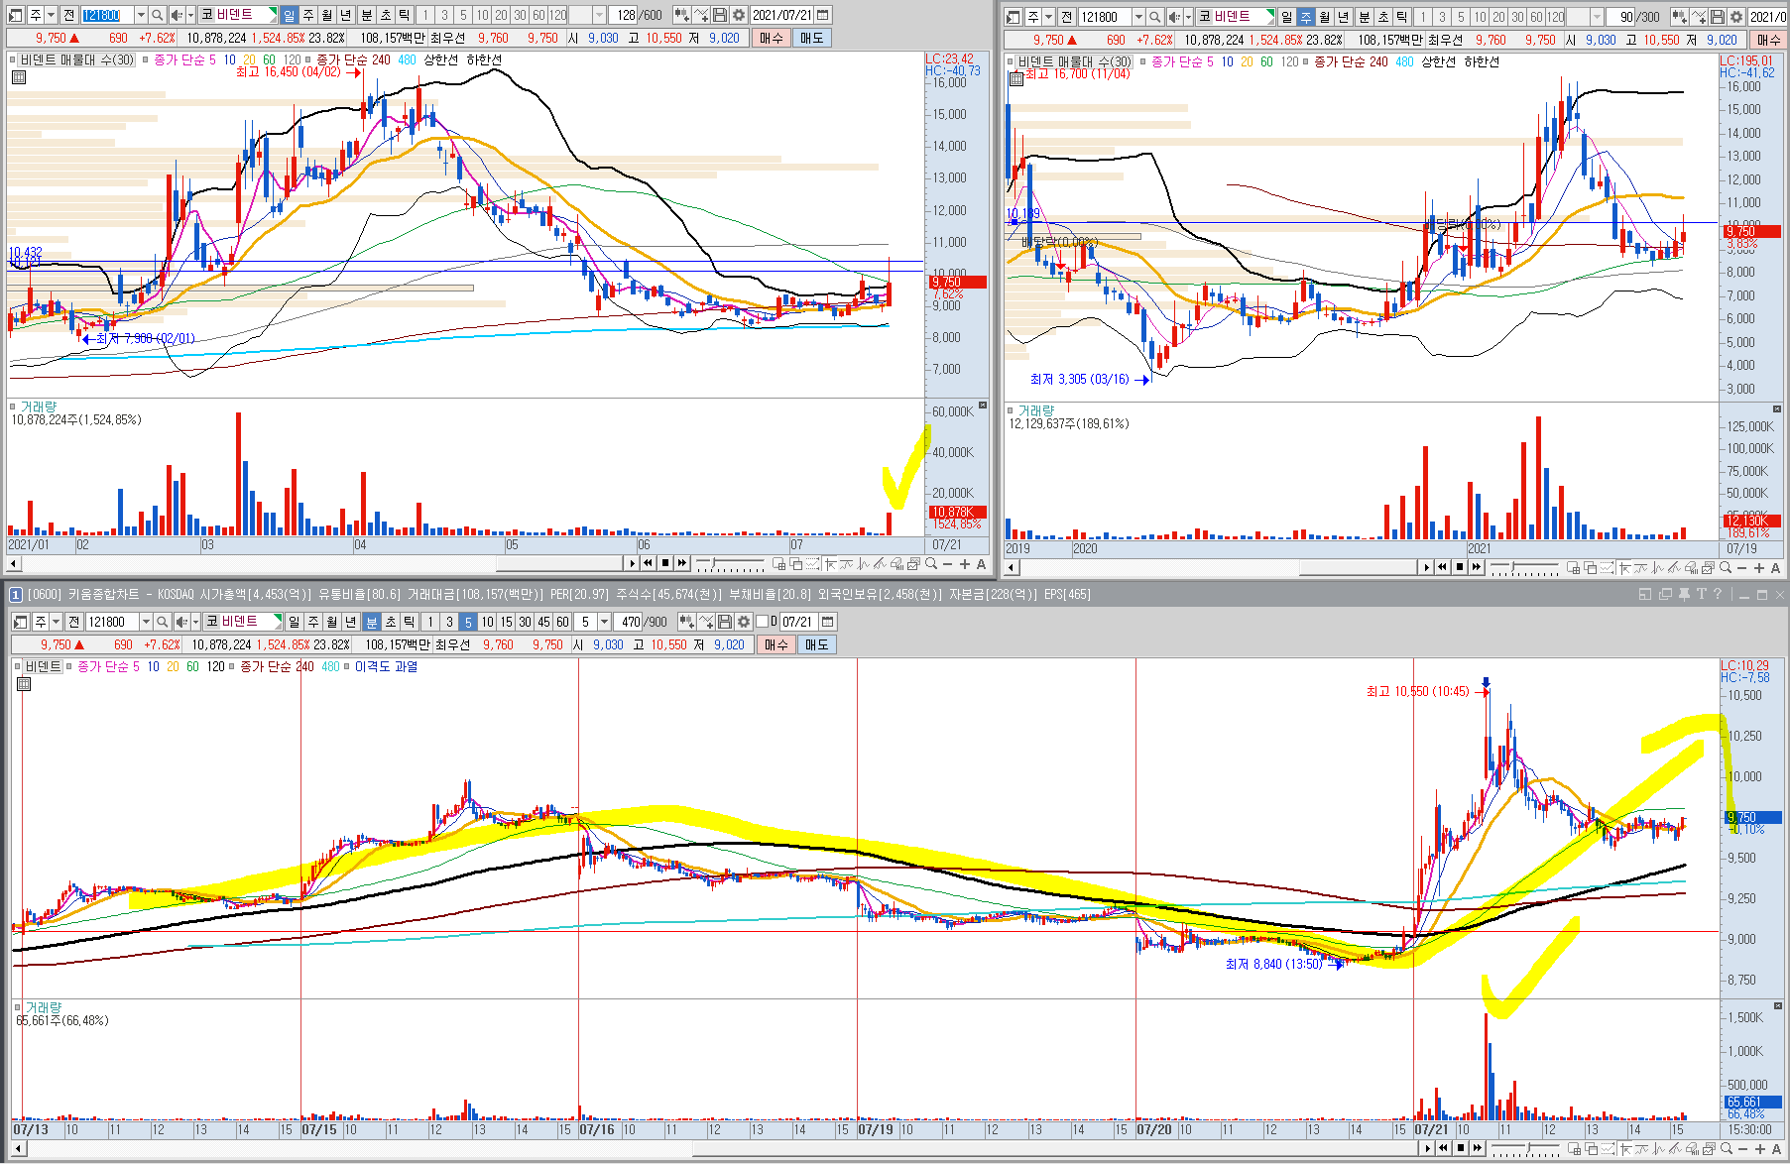Image resolution: width=1790 pixels, height=1164 pixels.
Task: Click crosshair cursor tool in top-right chart bottom tools
Action: click(1624, 568)
